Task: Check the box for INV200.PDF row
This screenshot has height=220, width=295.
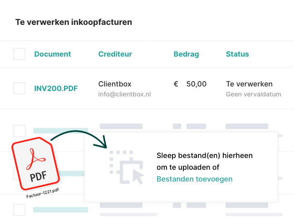Action: [x=20, y=88]
